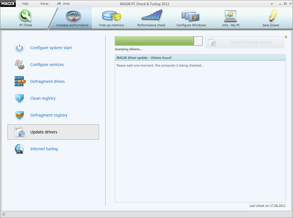The height and width of the screenshot is (218, 293).
Task: Open the Defragment registry link
Action: click(49, 115)
